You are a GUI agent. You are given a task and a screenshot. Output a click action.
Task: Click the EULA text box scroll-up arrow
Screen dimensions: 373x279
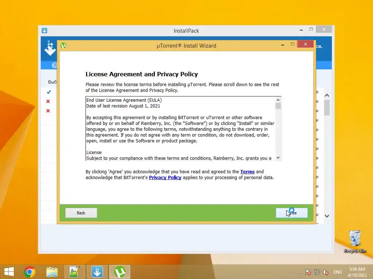point(278,100)
